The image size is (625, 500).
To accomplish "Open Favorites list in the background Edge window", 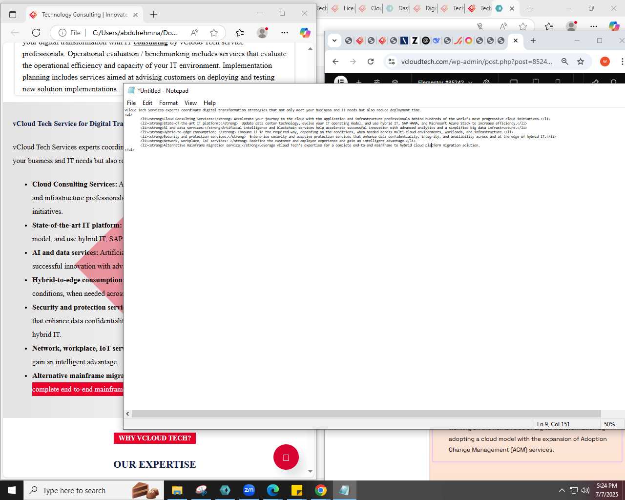I will (x=549, y=26).
